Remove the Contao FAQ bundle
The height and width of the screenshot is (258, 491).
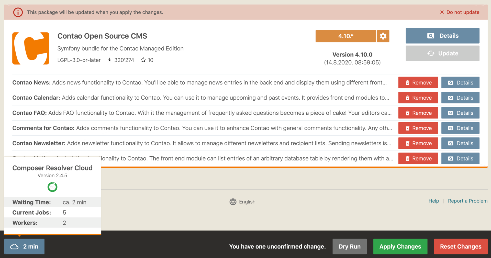(x=418, y=113)
